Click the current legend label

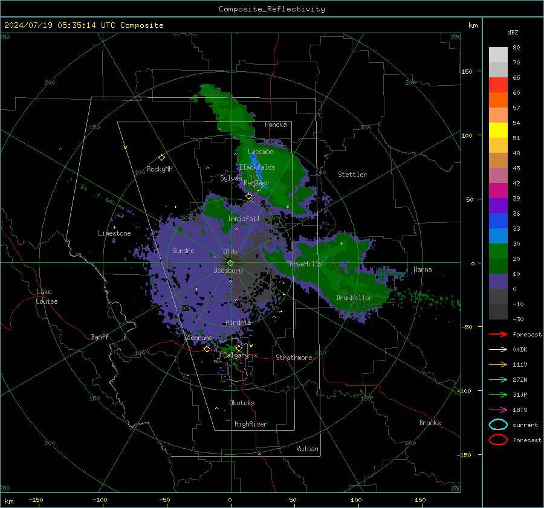[525, 425]
